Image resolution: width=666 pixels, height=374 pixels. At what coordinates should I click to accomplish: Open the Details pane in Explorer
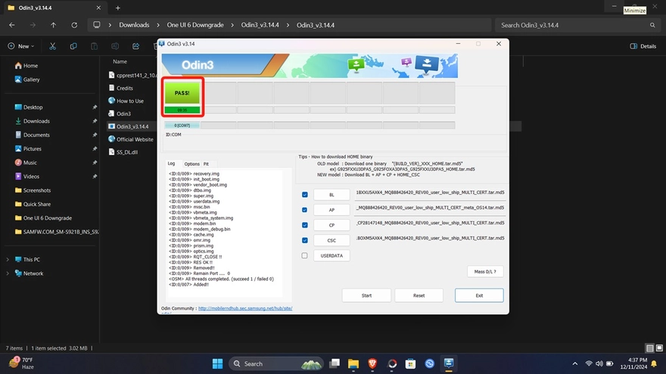coord(643,46)
